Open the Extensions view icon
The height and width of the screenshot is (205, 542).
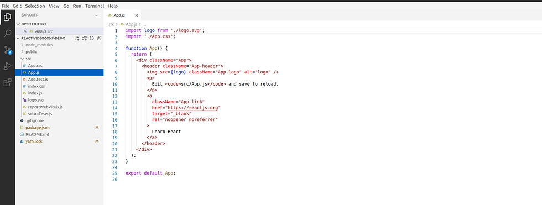pyautogui.click(x=7, y=82)
